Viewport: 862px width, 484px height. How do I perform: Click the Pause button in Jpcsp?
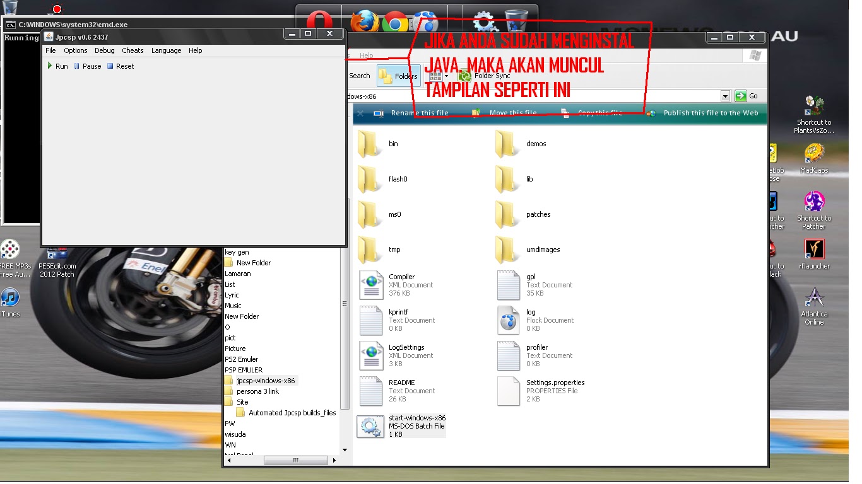[87, 66]
